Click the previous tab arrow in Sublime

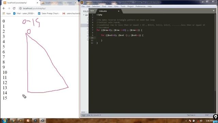(91, 11)
